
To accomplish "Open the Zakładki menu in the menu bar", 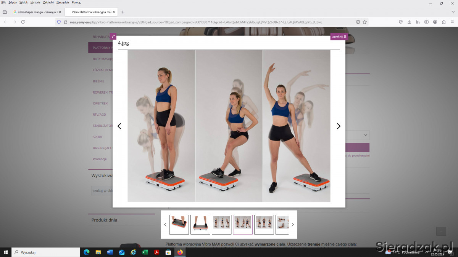I will [48, 2].
